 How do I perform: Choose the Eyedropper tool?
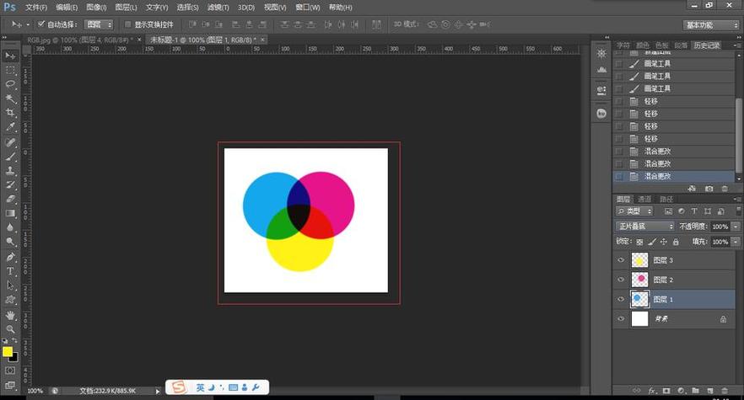point(11,127)
